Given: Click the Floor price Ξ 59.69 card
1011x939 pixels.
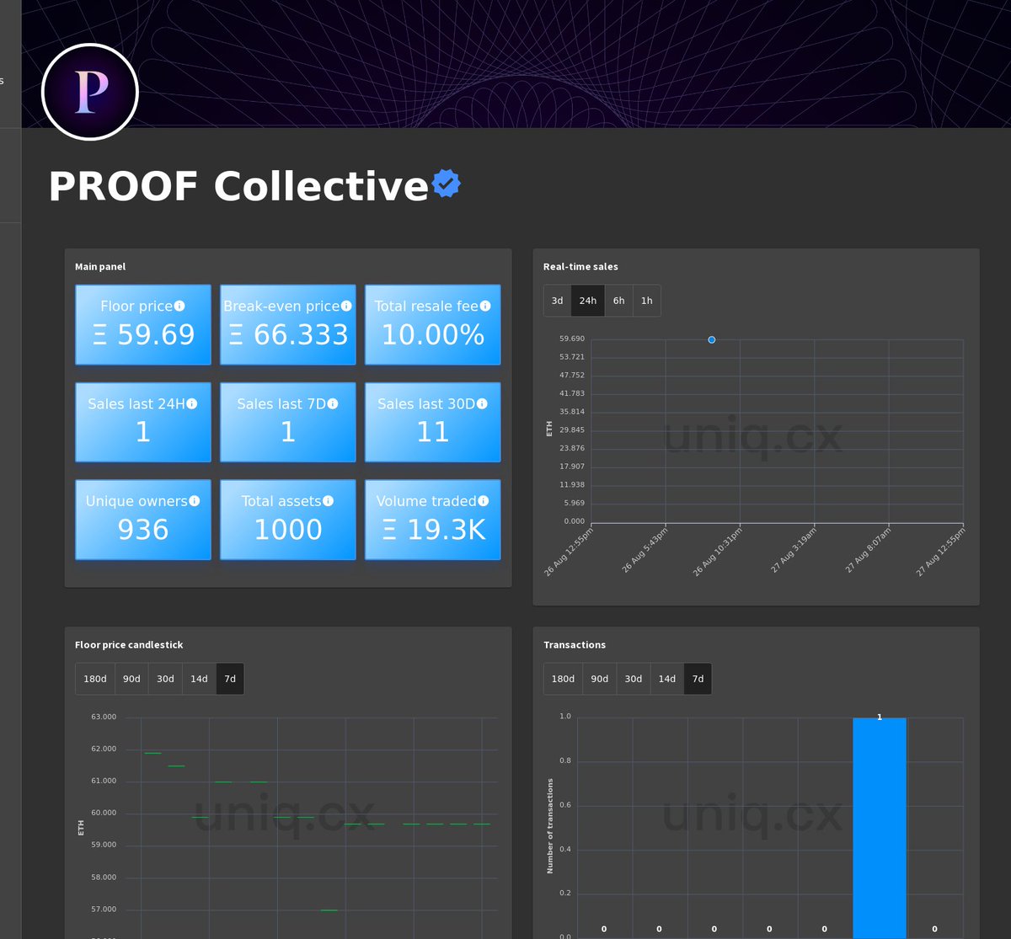Looking at the screenshot, I should click(143, 325).
